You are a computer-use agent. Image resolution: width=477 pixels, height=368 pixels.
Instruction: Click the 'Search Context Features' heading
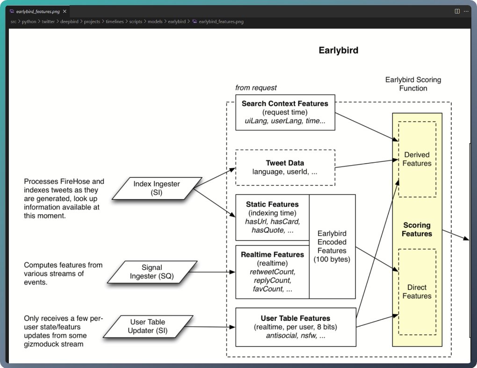click(285, 103)
